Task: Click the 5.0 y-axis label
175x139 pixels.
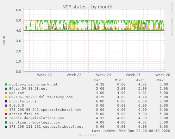Action: (x=19, y=20)
